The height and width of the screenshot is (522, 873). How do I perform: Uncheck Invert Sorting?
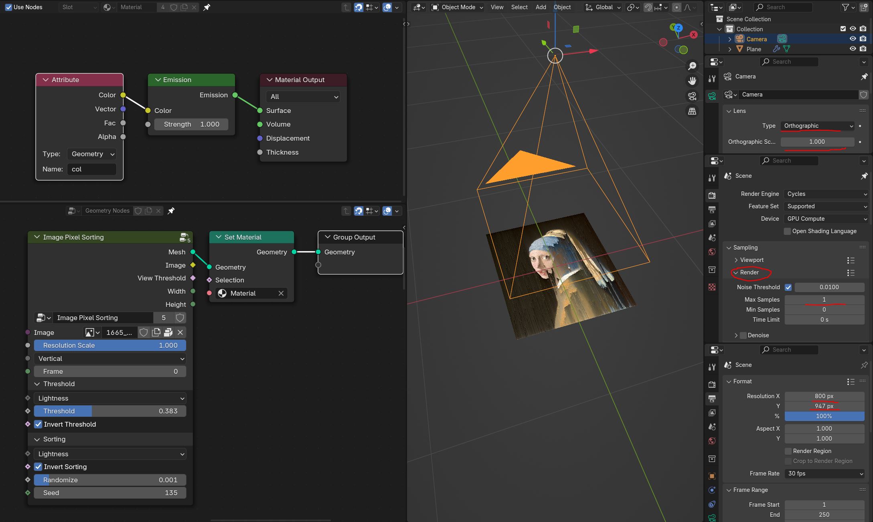(x=38, y=467)
